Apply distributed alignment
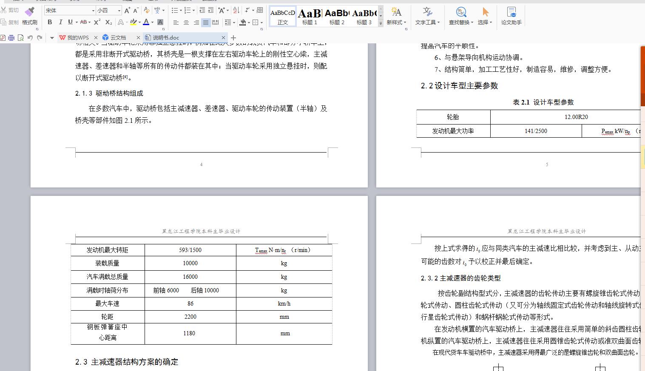Viewport: 645px width, 371px height. tap(216, 23)
